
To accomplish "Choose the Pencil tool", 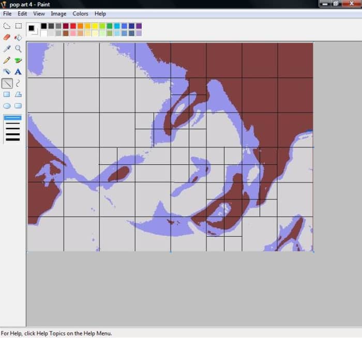I will pyautogui.click(x=7, y=60).
